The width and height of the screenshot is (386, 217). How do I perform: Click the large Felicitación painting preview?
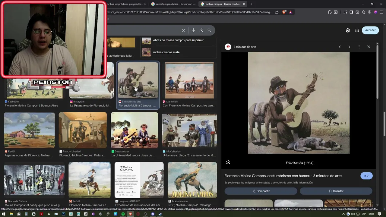coord(299,103)
